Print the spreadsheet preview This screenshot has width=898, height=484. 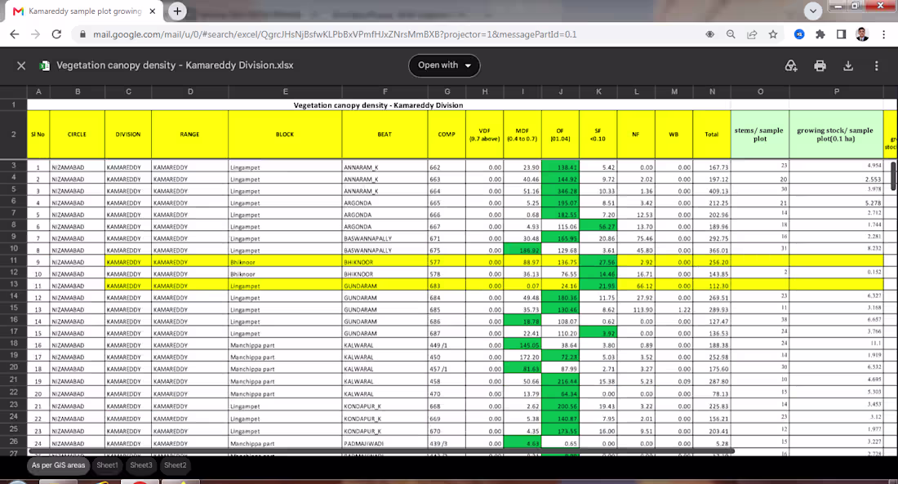click(820, 66)
